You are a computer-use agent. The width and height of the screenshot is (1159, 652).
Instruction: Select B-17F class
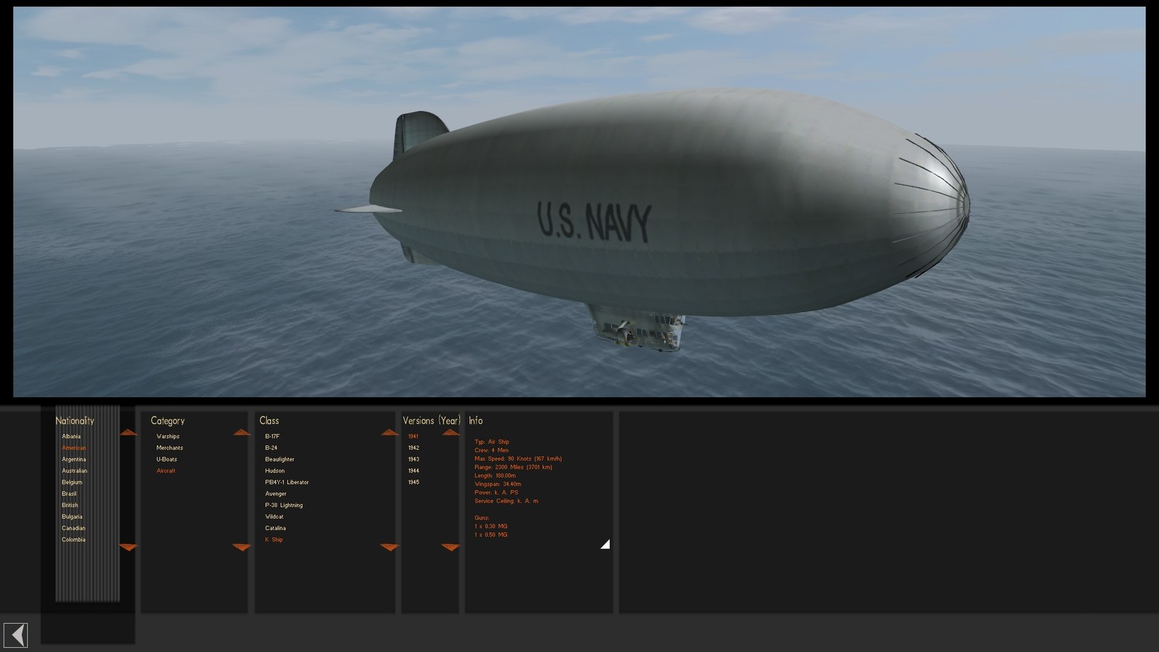tap(272, 436)
